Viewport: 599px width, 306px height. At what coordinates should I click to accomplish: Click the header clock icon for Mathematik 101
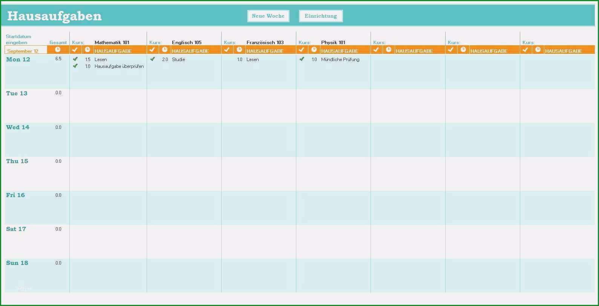pyautogui.click(x=87, y=49)
